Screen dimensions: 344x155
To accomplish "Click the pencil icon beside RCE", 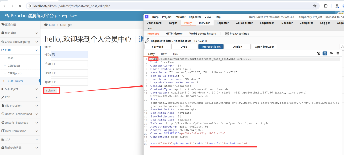I will click(x=3, y=97).
